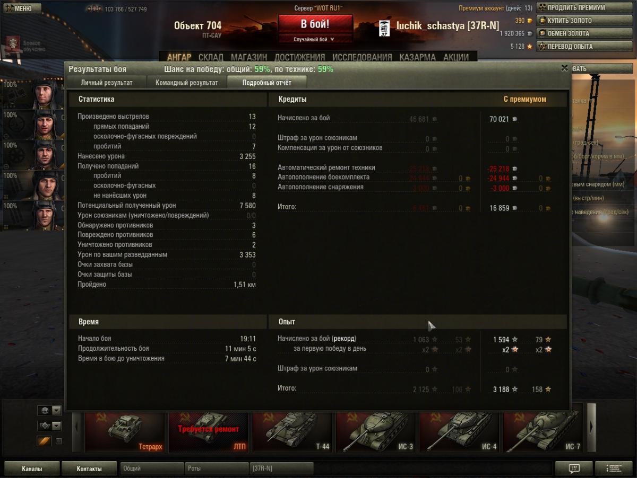Click the Пройдено value 1,51 км
The height and width of the screenshot is (478, 637).
click(x=245, y=285)
